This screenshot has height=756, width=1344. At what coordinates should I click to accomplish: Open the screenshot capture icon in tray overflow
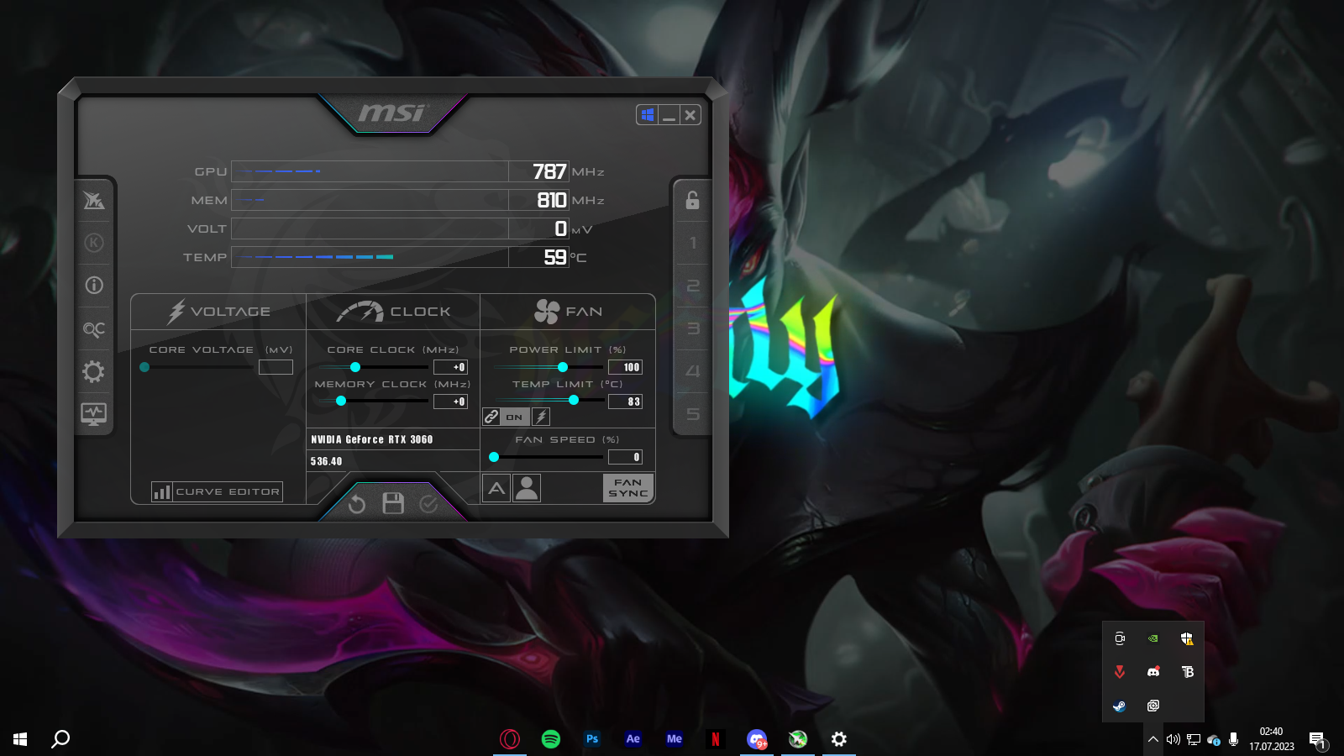(1153, 706)
